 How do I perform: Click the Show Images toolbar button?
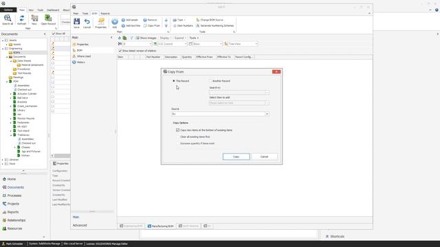point(146,38)
